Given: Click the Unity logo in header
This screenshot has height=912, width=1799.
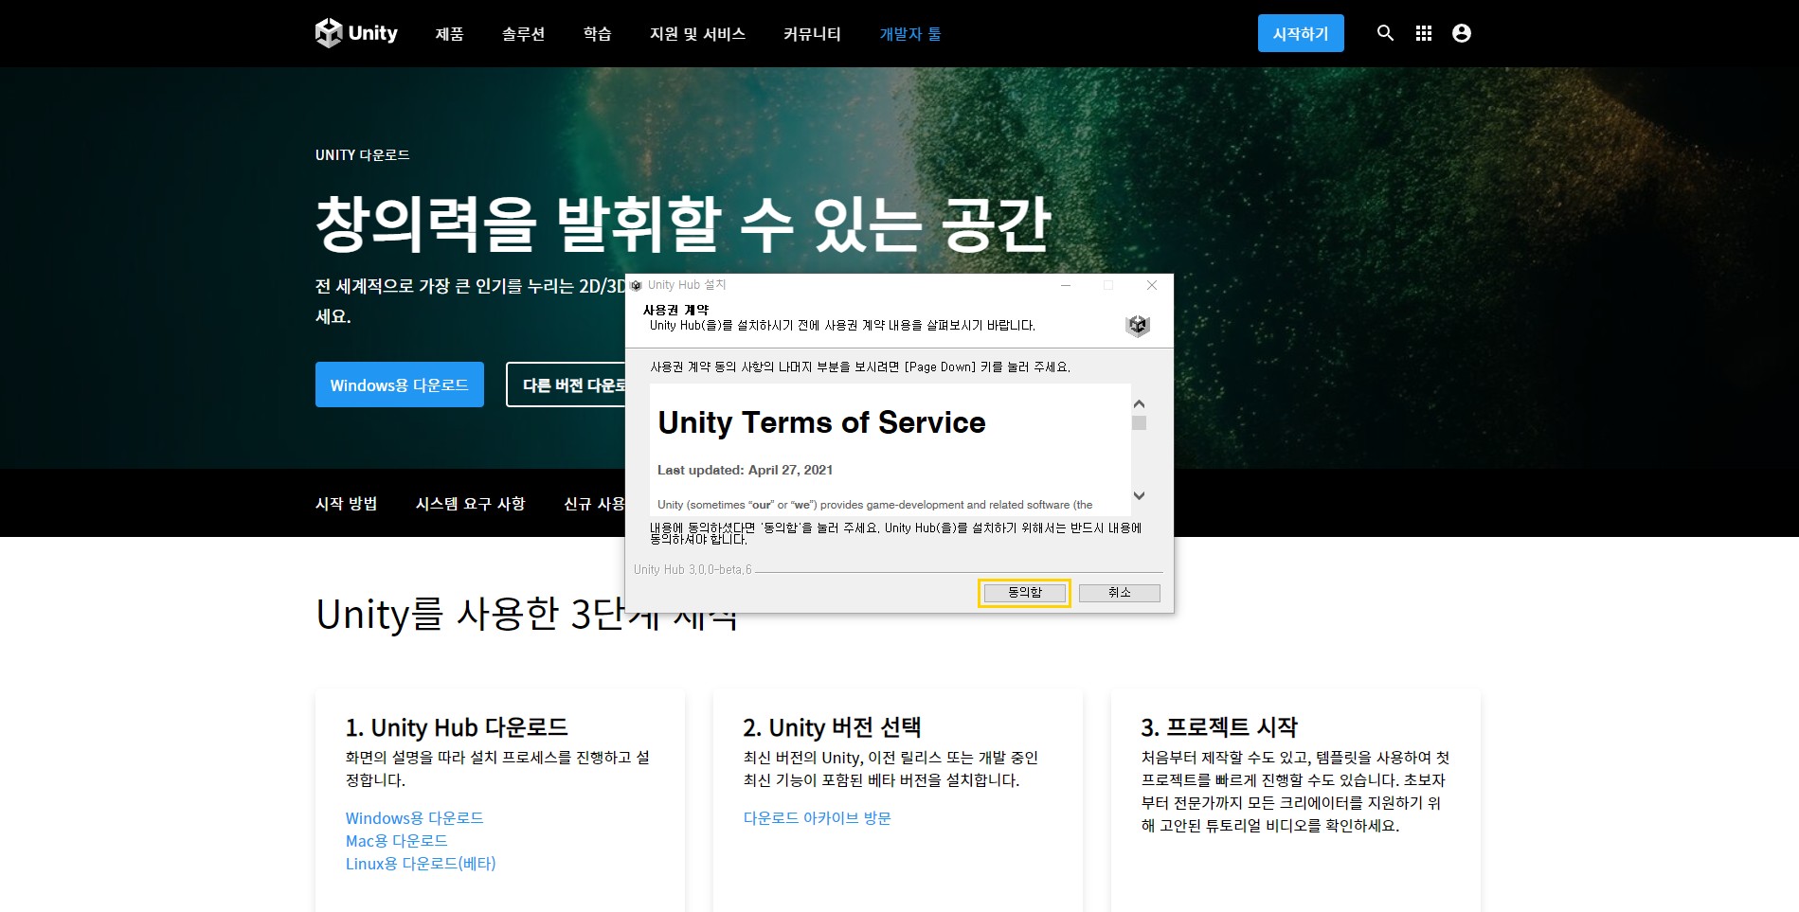Looking at the screenshot, I should pyautogui.click(x=356, y=33).
